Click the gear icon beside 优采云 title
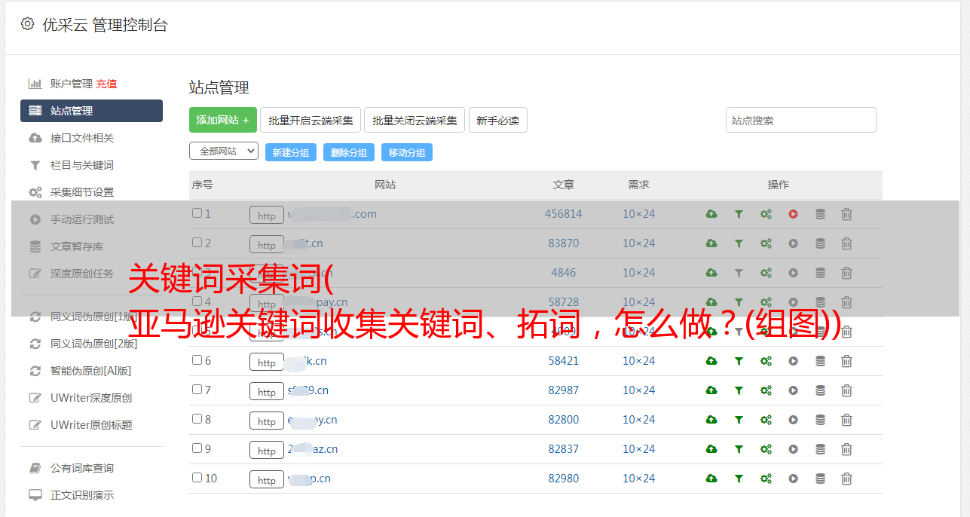This screenshot has height=517, width=970. [x=27, y=24]
